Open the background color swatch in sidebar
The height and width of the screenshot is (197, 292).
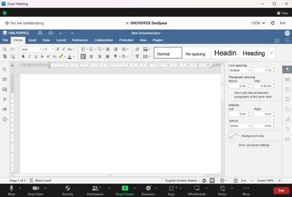click(x=234, y=136)
